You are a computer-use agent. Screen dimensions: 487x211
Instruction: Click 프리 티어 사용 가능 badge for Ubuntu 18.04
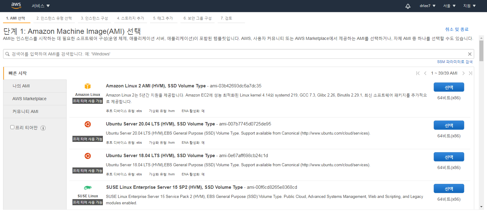[88, 171]
